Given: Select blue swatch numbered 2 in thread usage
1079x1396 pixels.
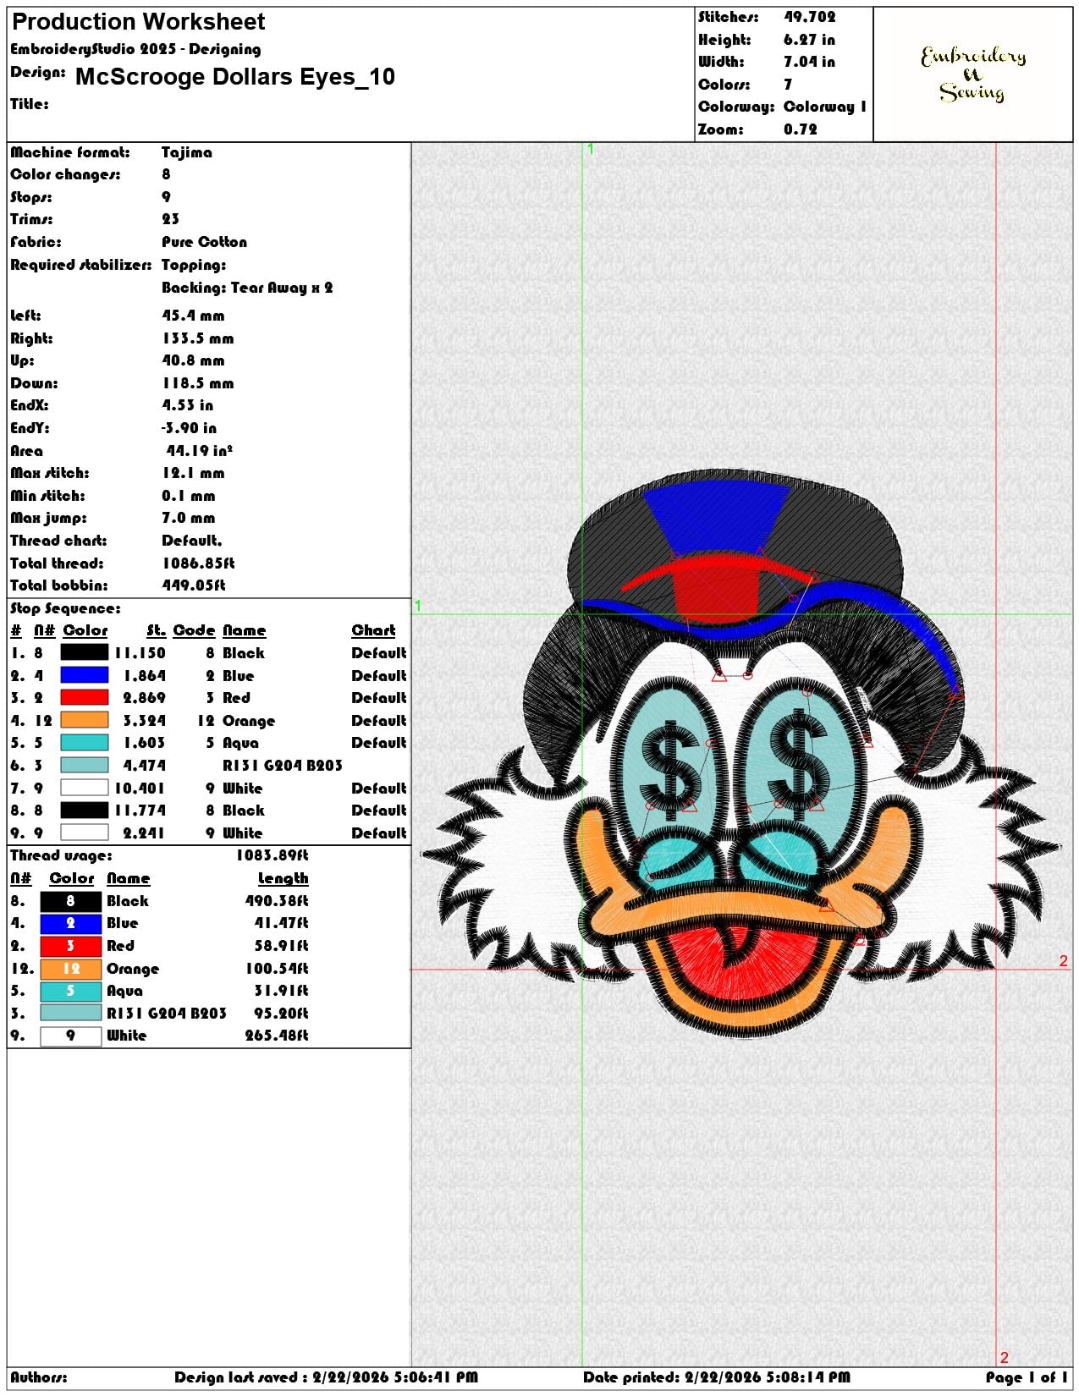Looking at the screenshot, I should pyautogui.click(x=71, y=923).
